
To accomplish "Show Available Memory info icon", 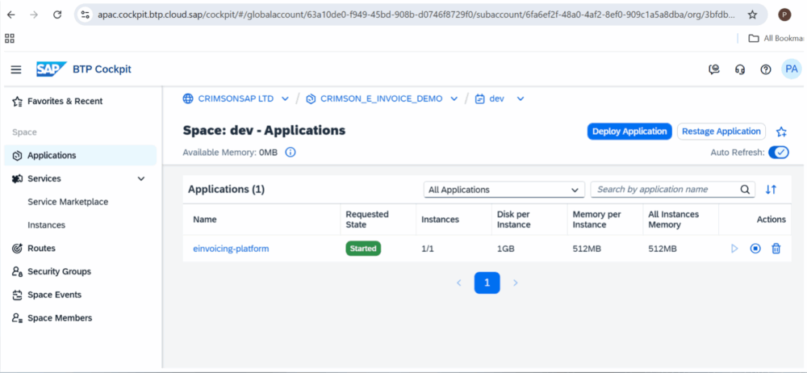I will [x=291, y=152].
